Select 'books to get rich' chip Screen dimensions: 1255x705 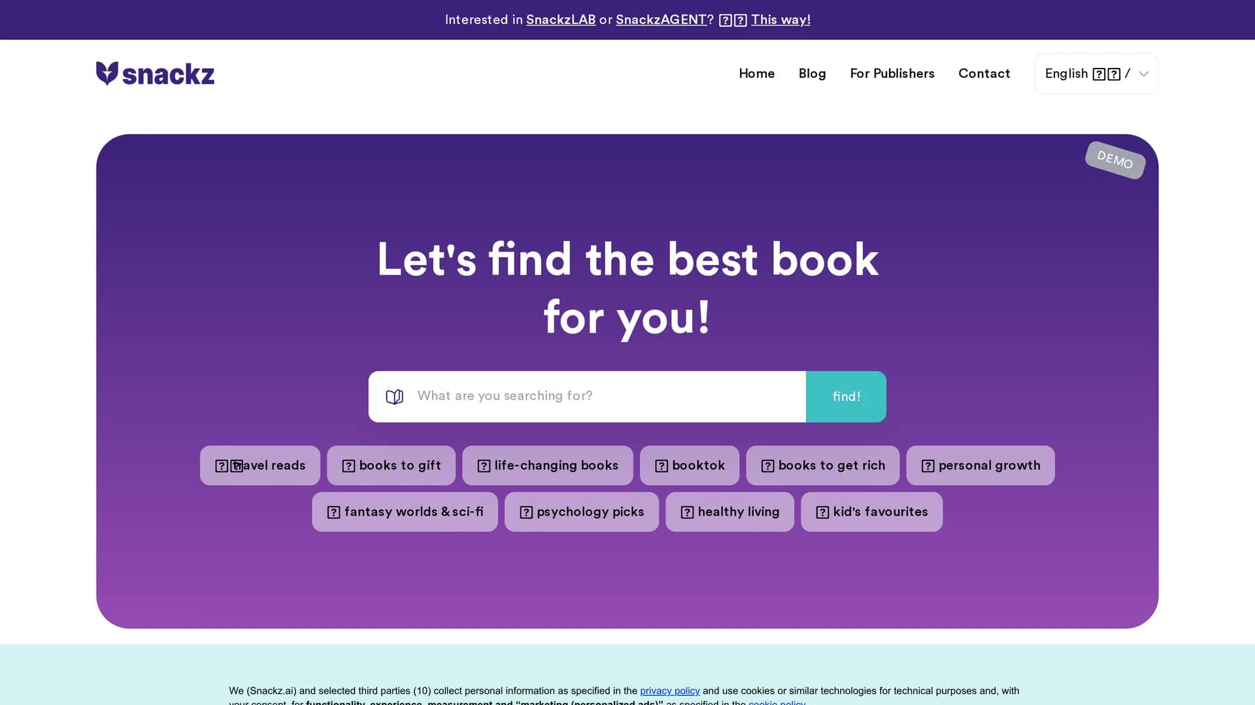click(x=822, y=465)
